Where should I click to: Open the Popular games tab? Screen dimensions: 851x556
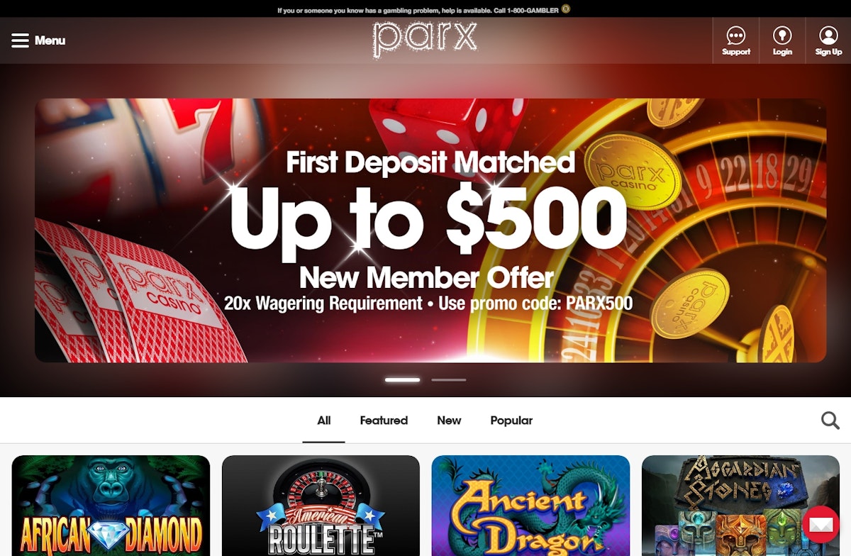tap(511, 421)
